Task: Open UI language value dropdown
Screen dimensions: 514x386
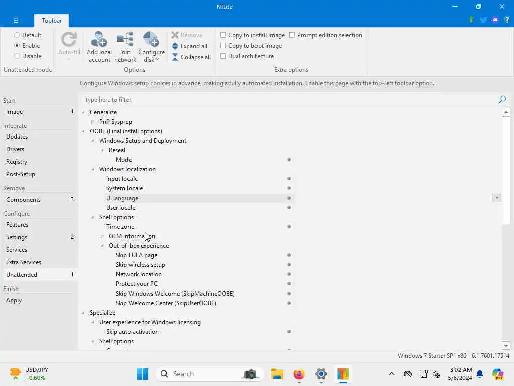Action: 496,198
